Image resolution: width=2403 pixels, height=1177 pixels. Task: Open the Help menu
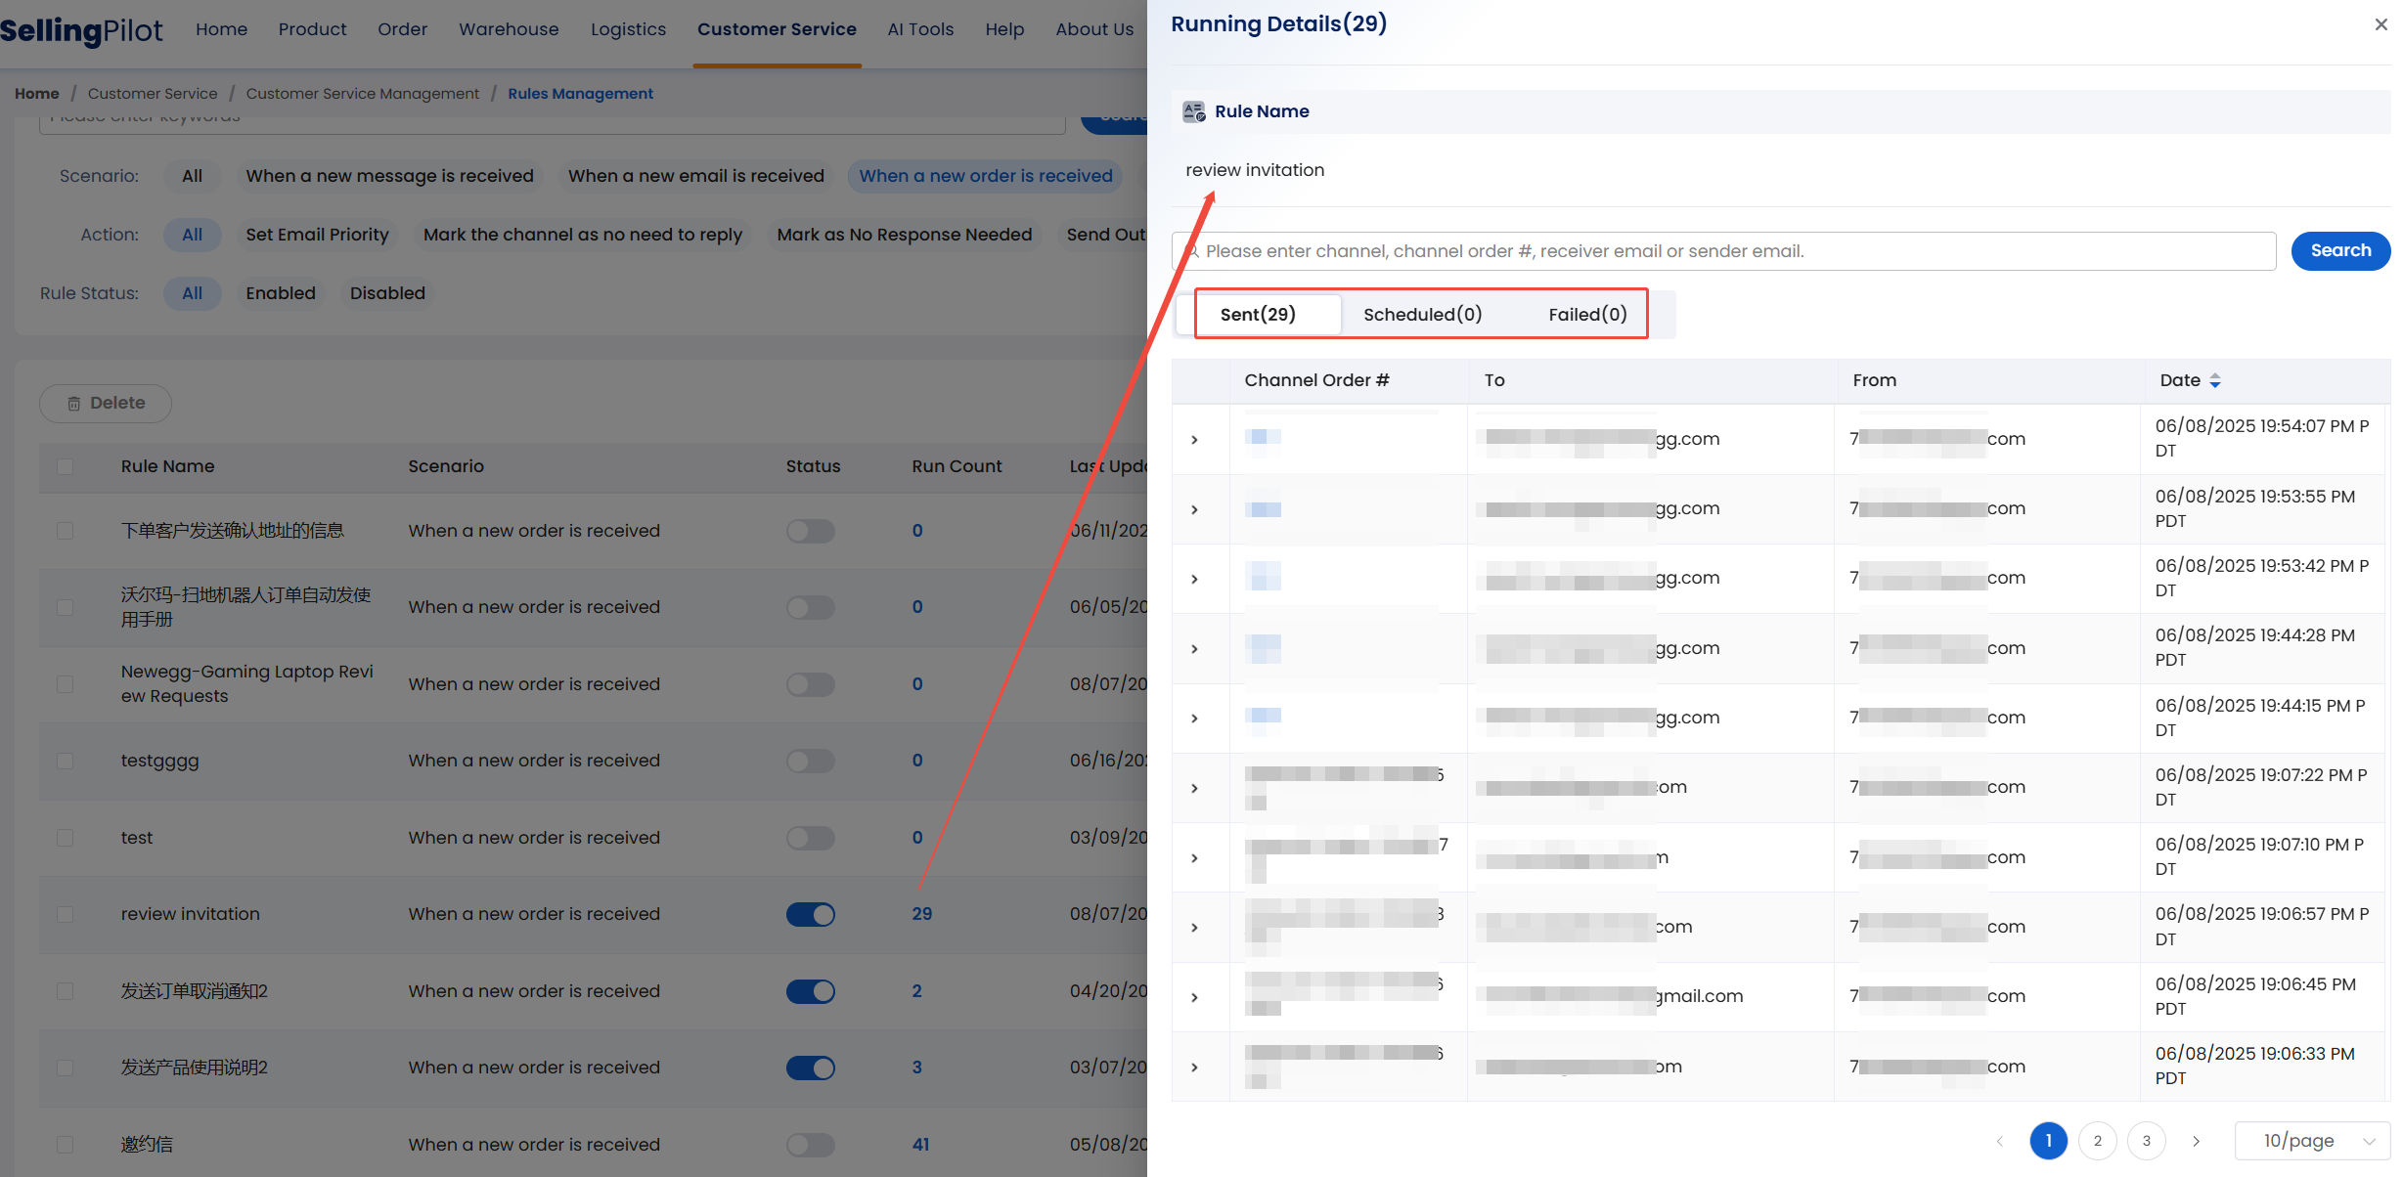click(1004, 29)
